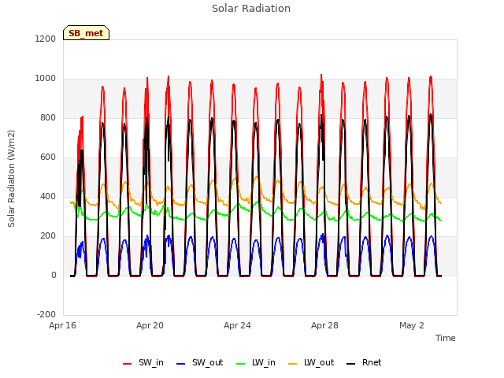
Task: Click the SW_out legend entry
Action: click(199, 362)
